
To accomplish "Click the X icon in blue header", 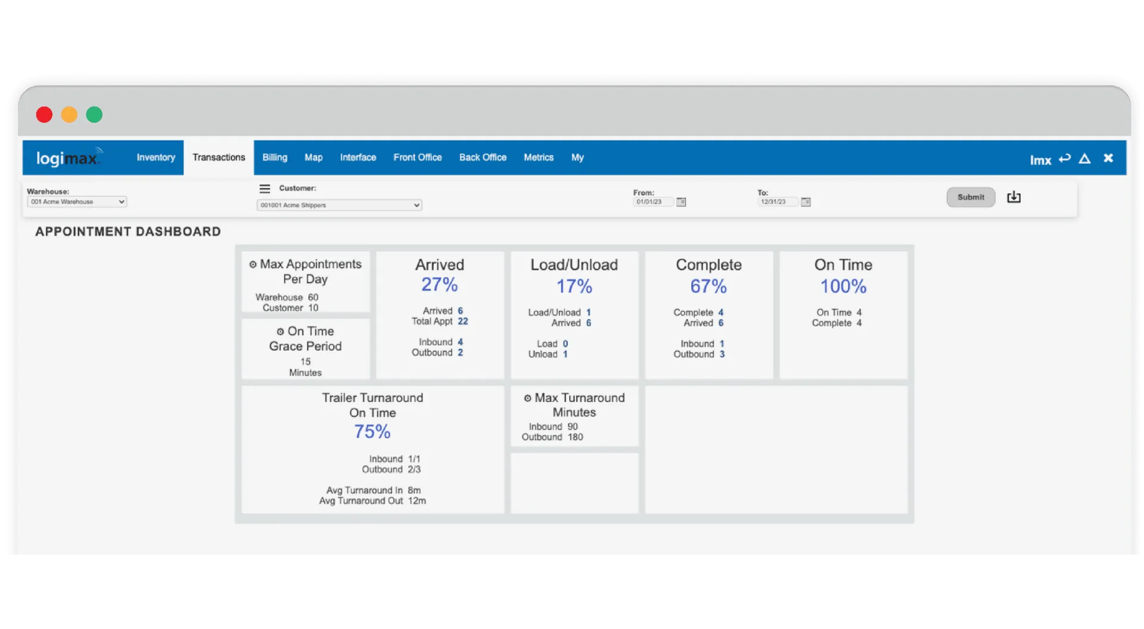I will click(x=1108, y=158).
